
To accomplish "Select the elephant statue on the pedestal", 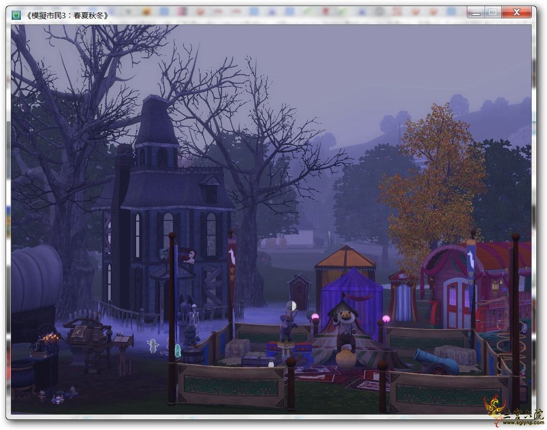I will pos(287,327).
